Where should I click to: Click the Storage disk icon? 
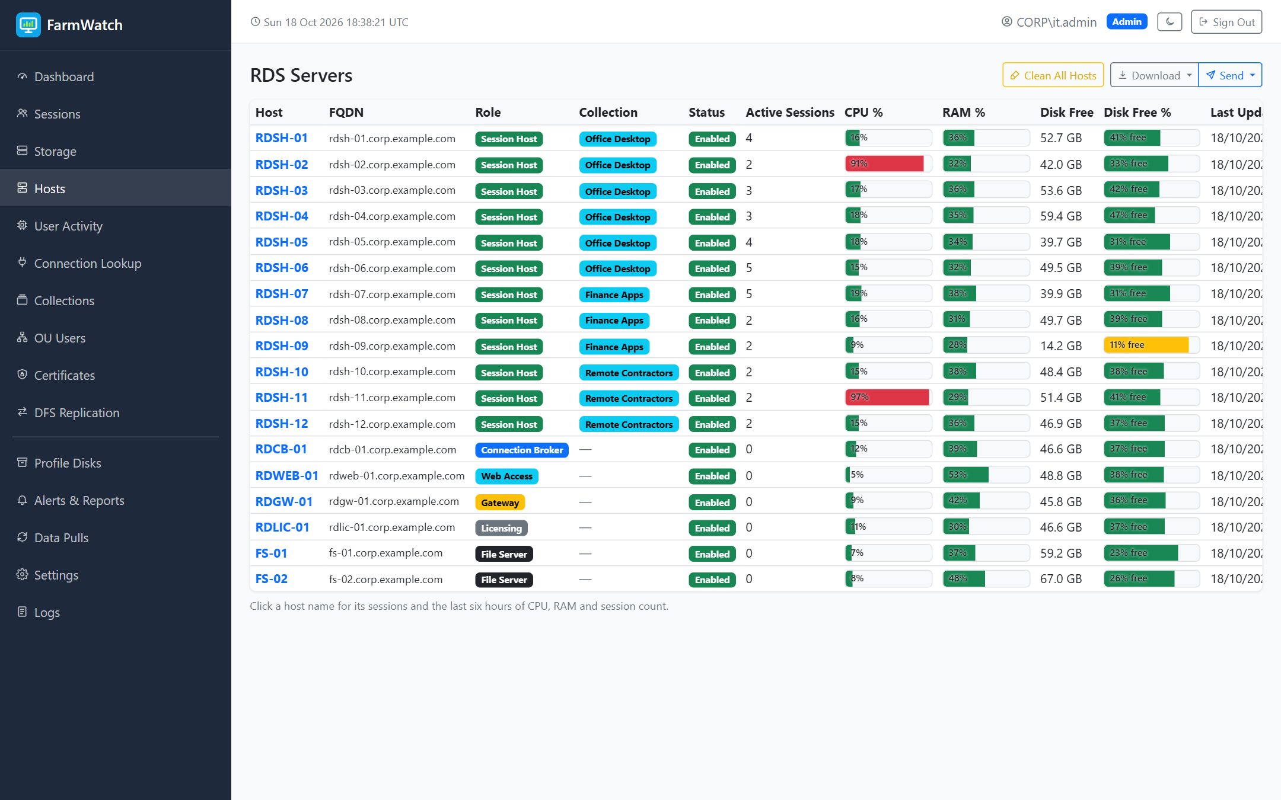pos(23,151)
